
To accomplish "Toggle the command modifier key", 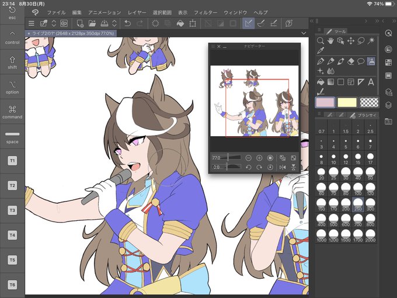I will pos(12,112).
